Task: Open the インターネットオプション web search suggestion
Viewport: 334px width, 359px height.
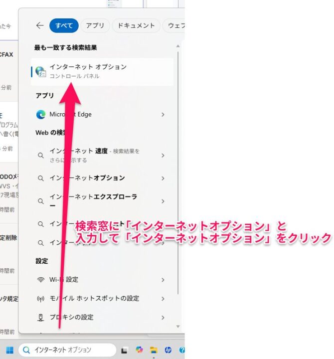Action: tap(87, 178)
